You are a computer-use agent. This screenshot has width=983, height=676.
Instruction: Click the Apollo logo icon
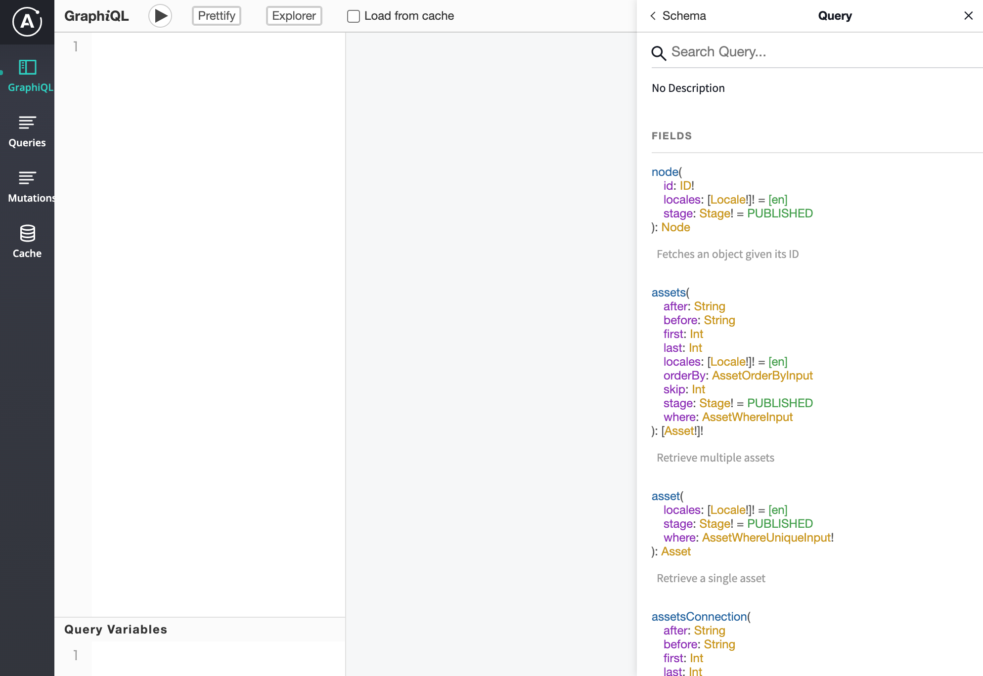(x=27, y=22)
